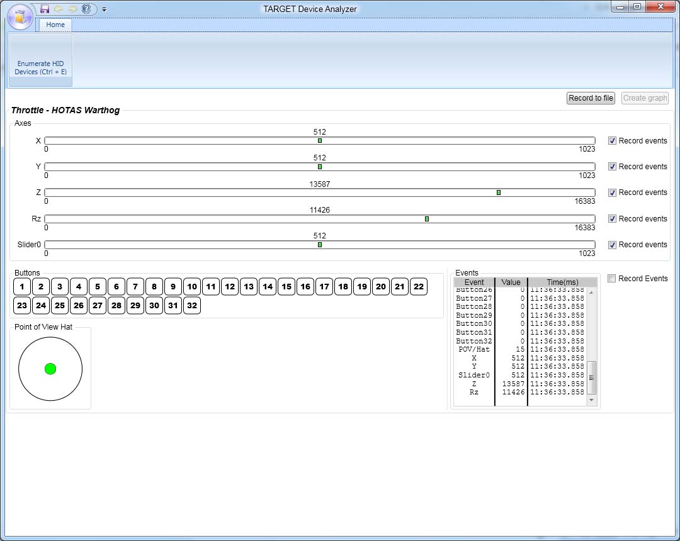Image resolution: width=680 pixels, height=541 pixels.
Task: Click the 13587 value in events list
Action: click(513, 384)
